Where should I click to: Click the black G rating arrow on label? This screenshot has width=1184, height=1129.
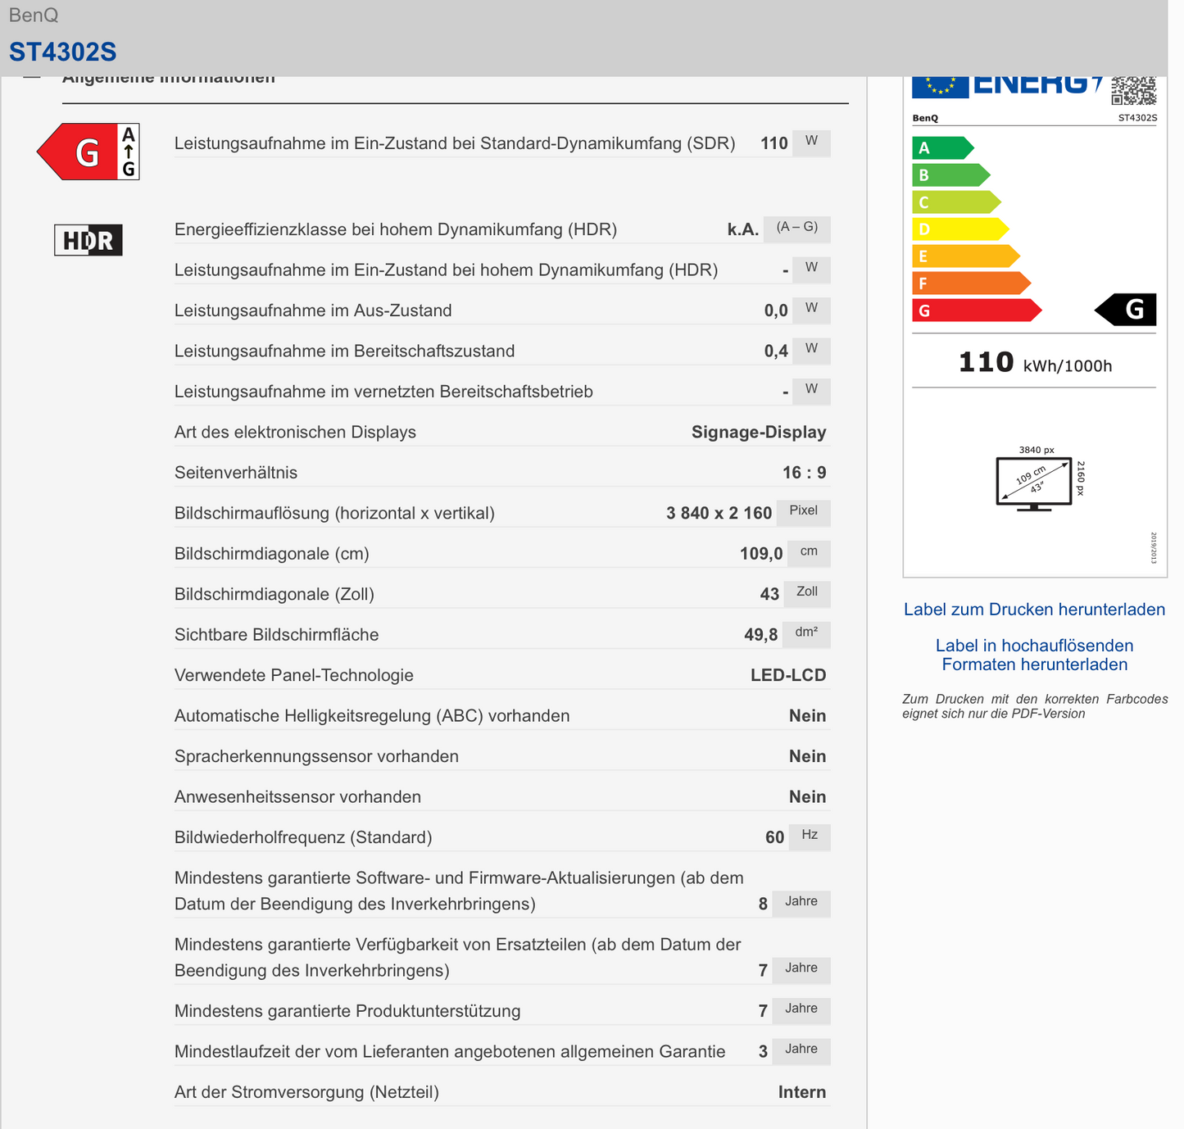(1126, 310)
